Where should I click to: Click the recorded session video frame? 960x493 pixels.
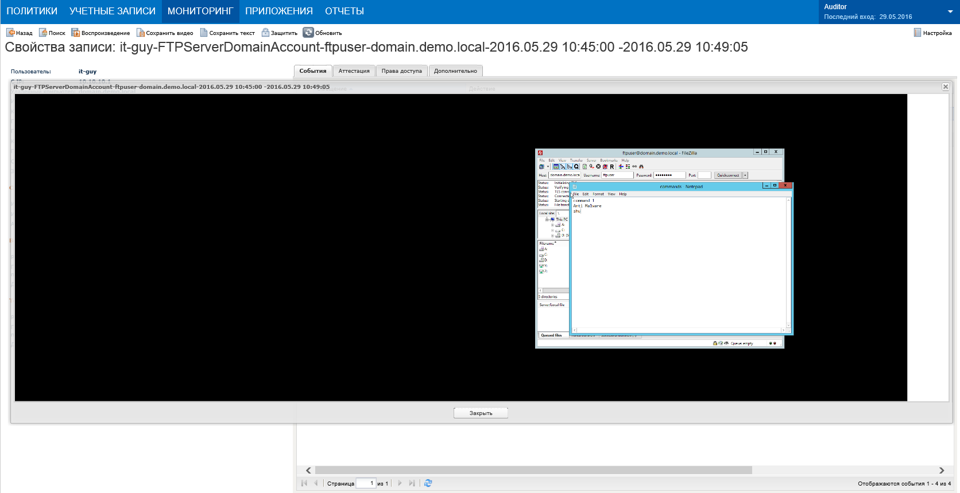pyautogui.click(x=461, y=248)
